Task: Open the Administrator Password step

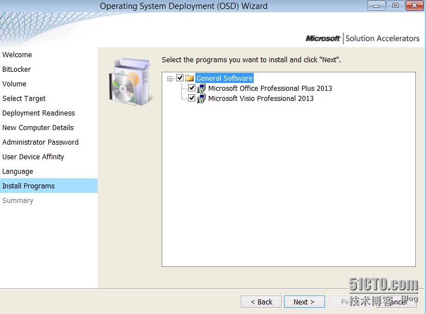Action: [40, 142]
